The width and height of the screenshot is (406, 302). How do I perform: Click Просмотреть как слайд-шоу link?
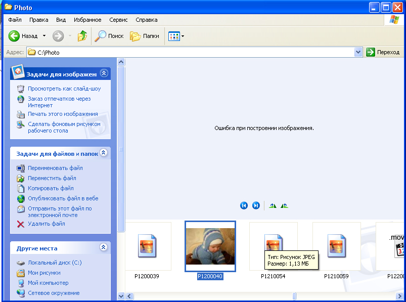point(64,89)
